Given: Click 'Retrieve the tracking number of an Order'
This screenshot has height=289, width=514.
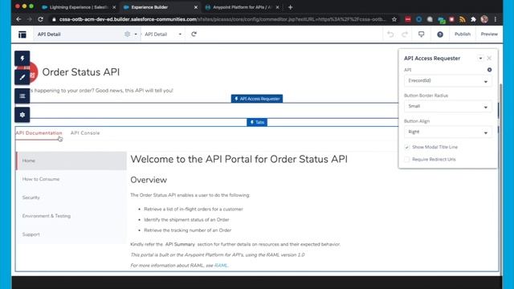Looking at the screenshot, I should (x=187, y=230).
